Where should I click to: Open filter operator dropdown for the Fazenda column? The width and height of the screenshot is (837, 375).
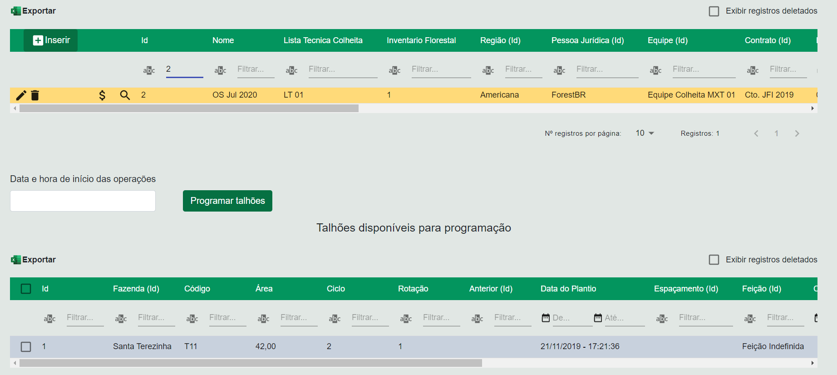[121, 319]
